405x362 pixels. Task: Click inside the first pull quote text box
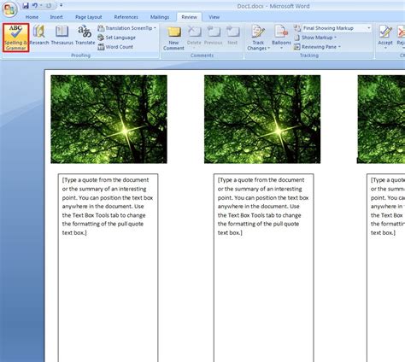pyautogui.click(x=108, y=267)
